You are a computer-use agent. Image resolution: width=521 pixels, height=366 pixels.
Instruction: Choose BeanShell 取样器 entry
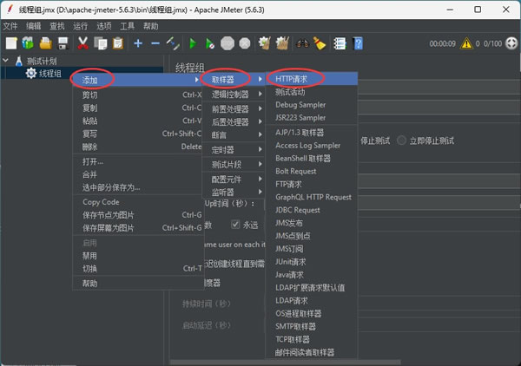[x=312, y=158]
